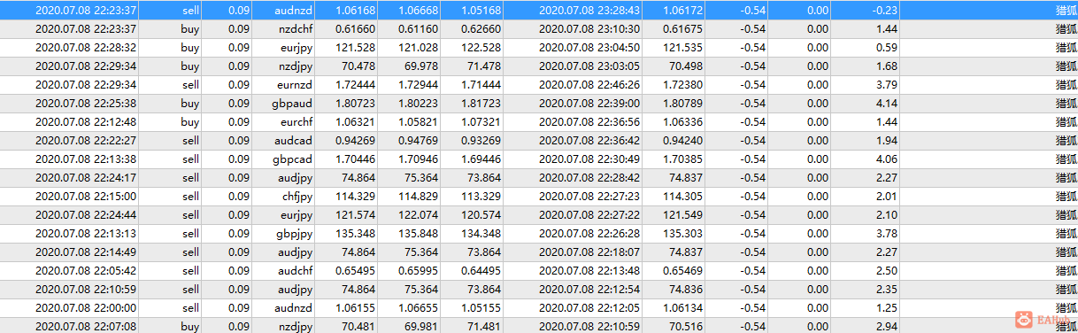The image size is (1078, 333).
Task: Click close time 2020.07.08 23:10:30
Action: coord(589,29)
